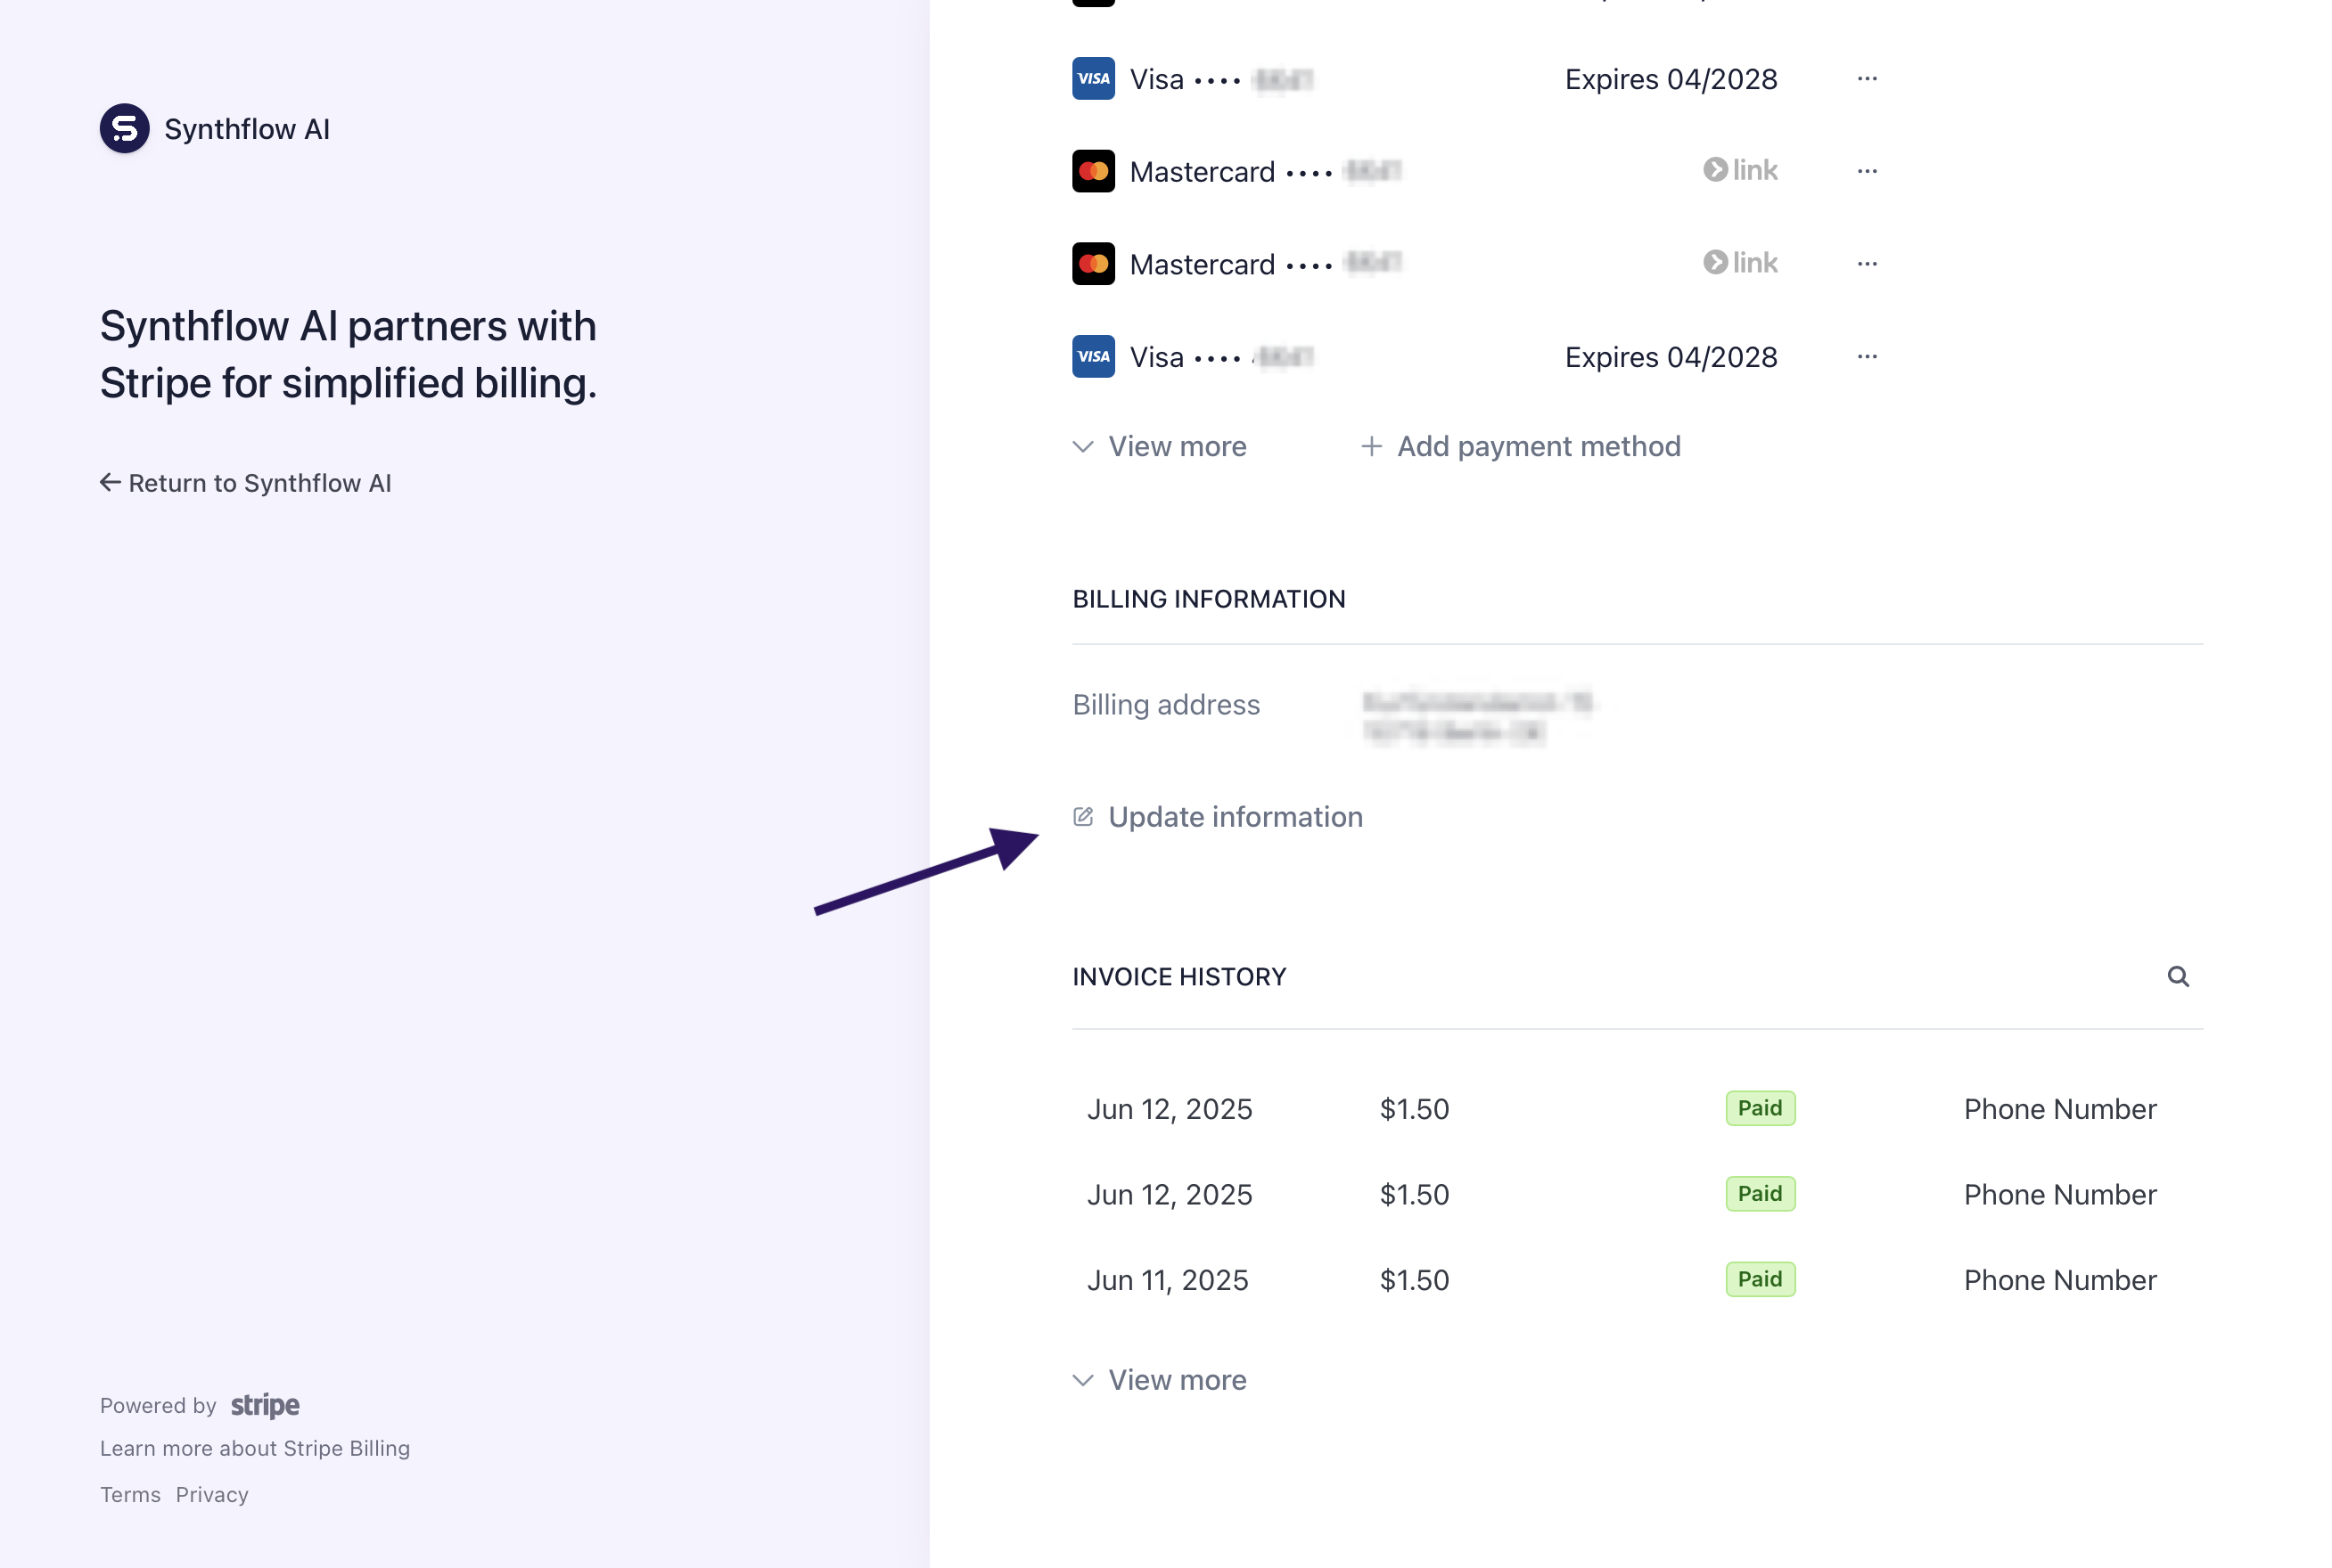
Task: Expand View more payment methods
Action: point(1160,446)
